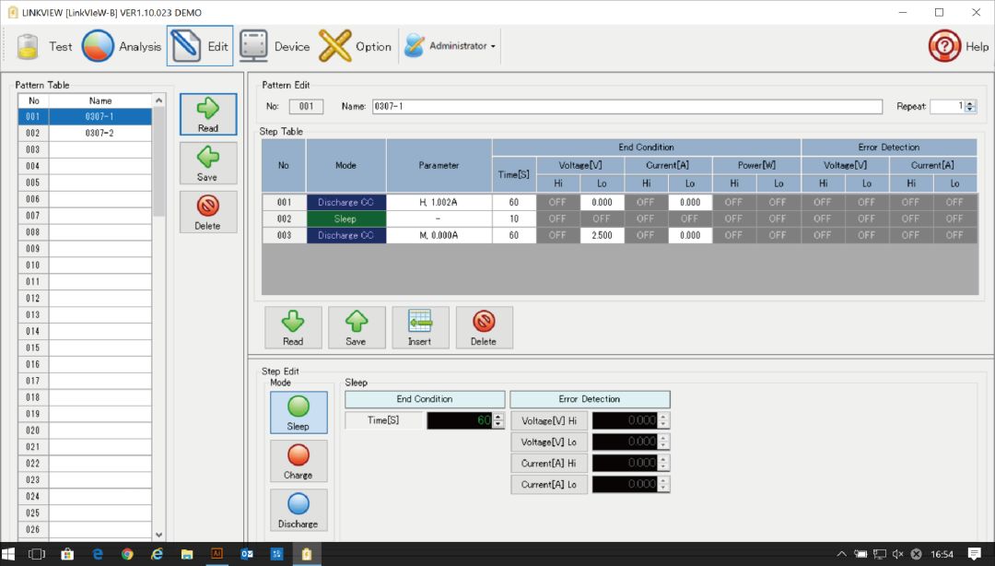This screenshot has height=566, width=995.
Task: Select step 002 Sleep mode cell
Action: 345,219
